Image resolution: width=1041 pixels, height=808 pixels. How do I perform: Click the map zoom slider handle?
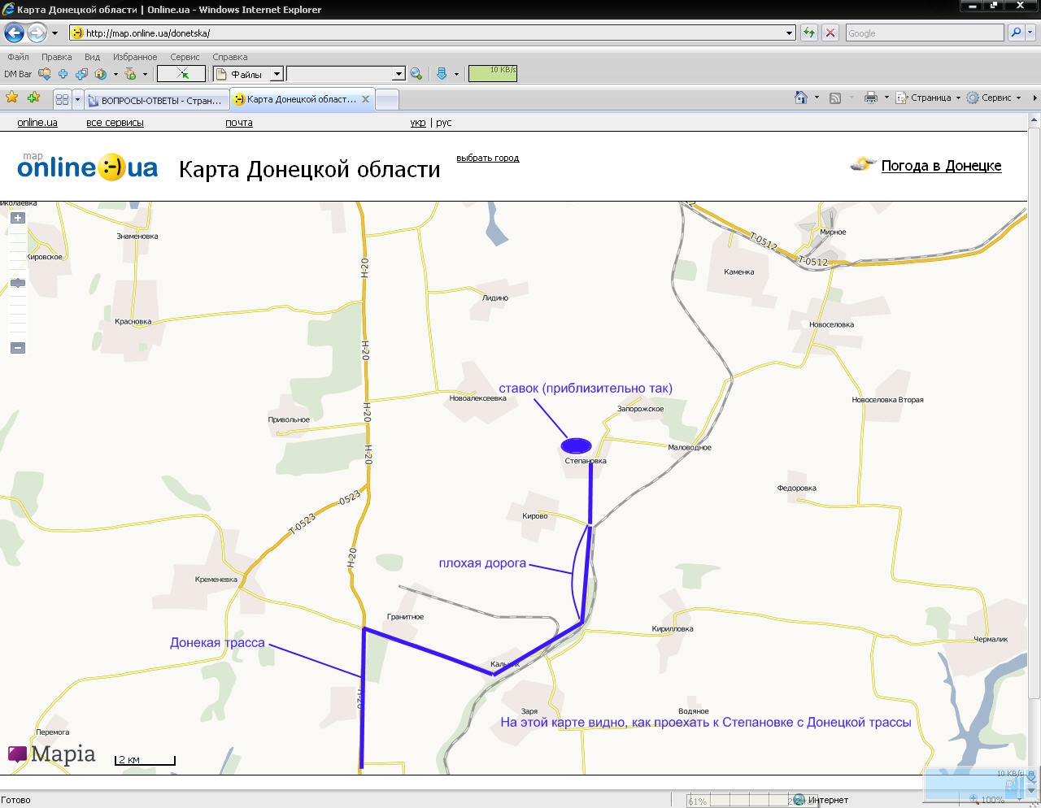tap(18, 283)
